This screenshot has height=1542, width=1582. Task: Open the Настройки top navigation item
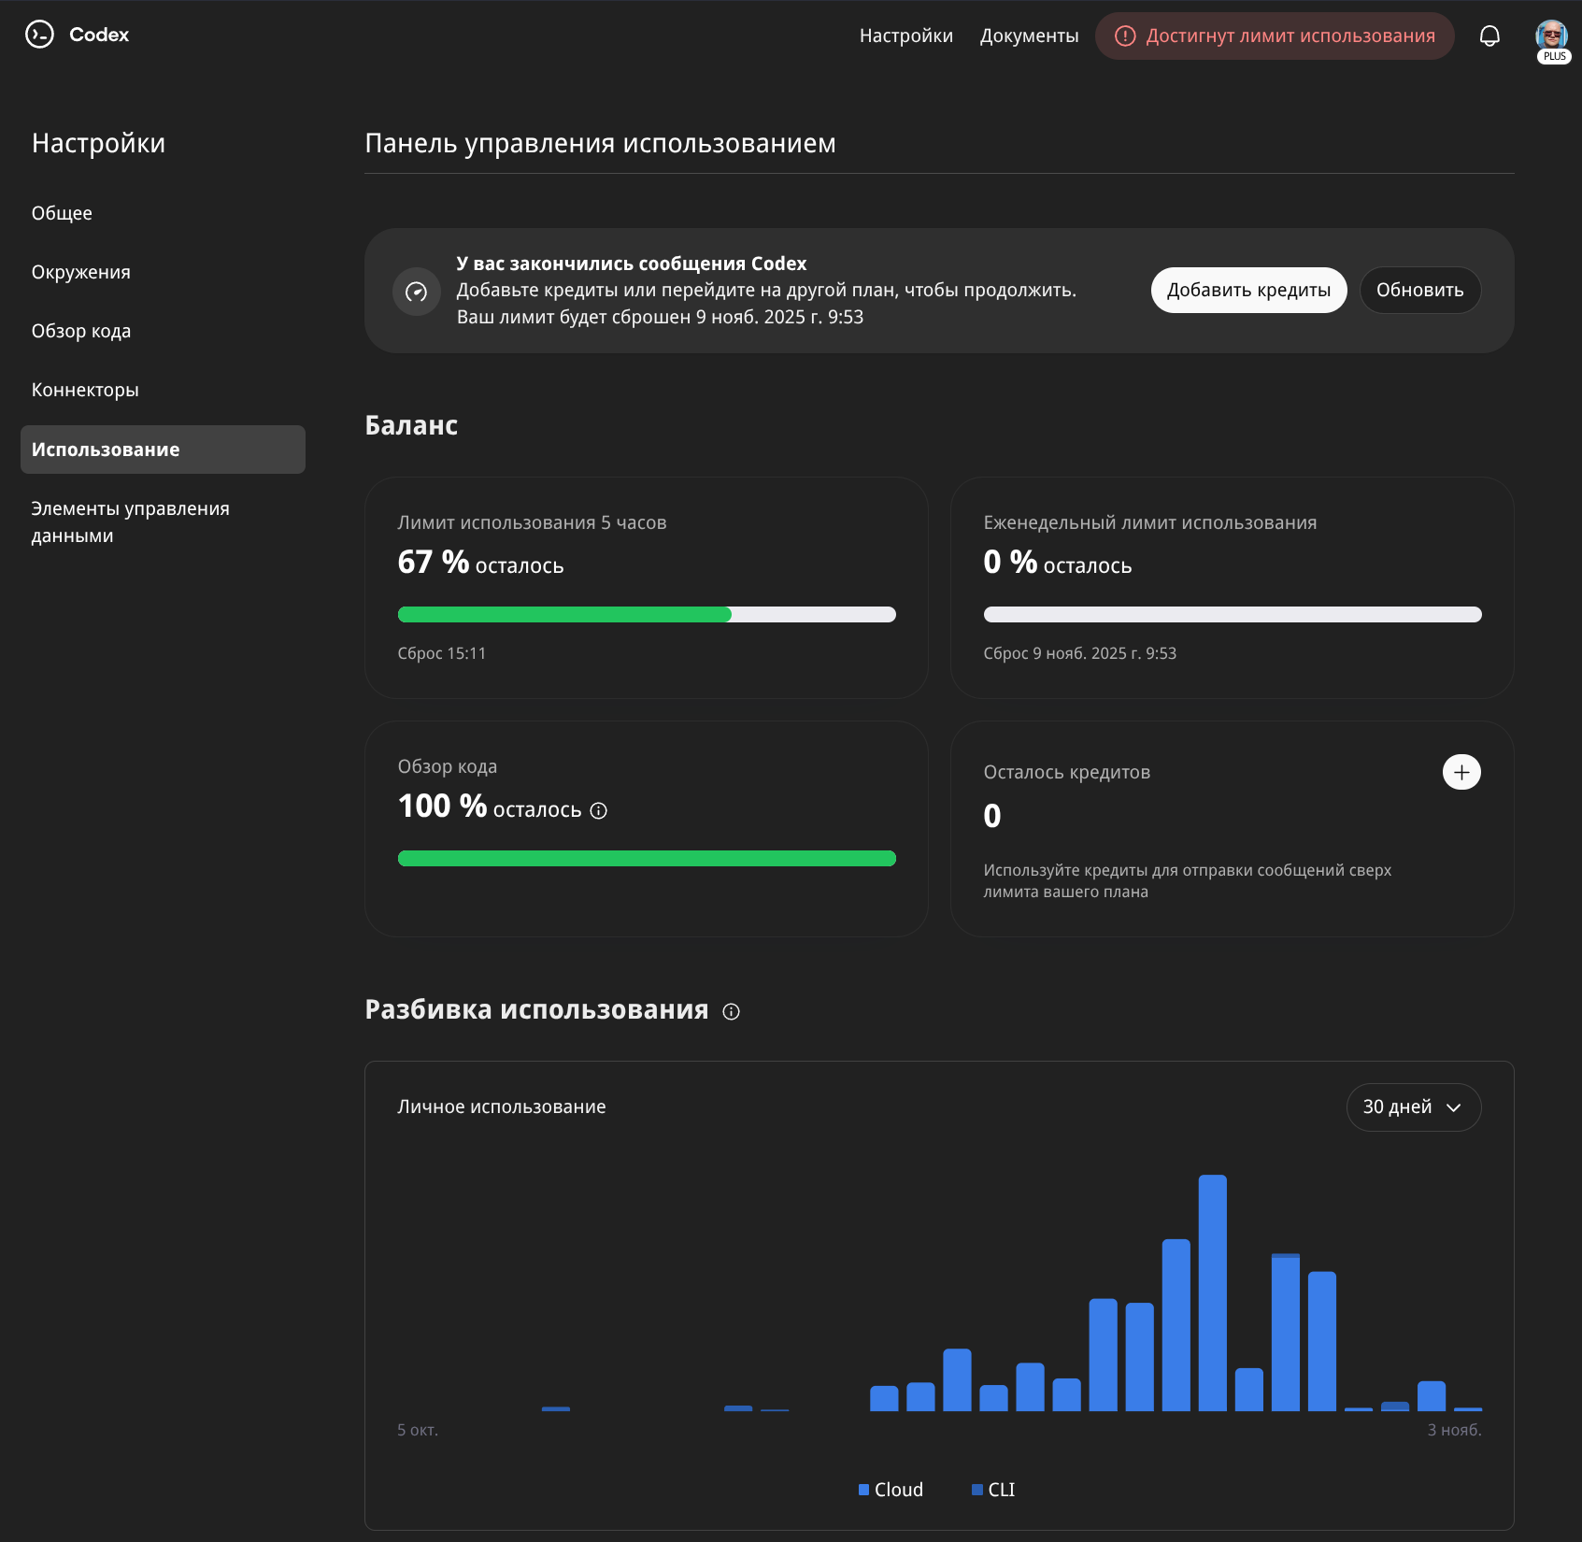pyautogui.click(x=905, y=36)
